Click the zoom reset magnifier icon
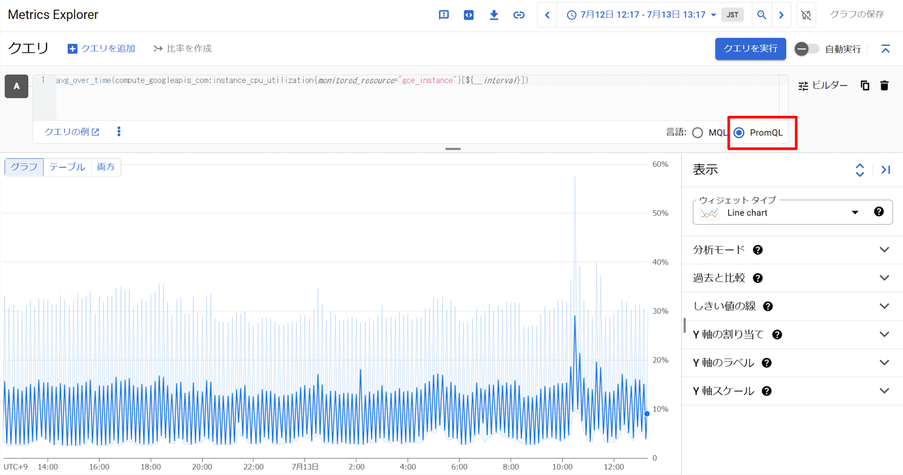The height and width of the screenshot is (475, 903). (x=762, y=15)
